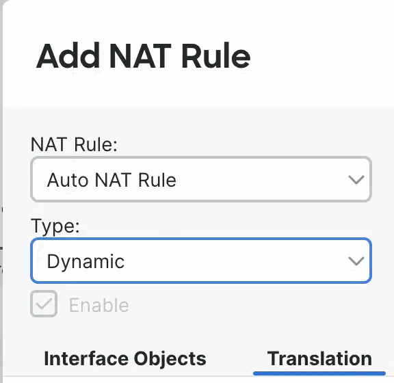Click the Type: field label
The width and height of the screenshot is (394, 383).
pyautogui.click(x=55, y=227)
